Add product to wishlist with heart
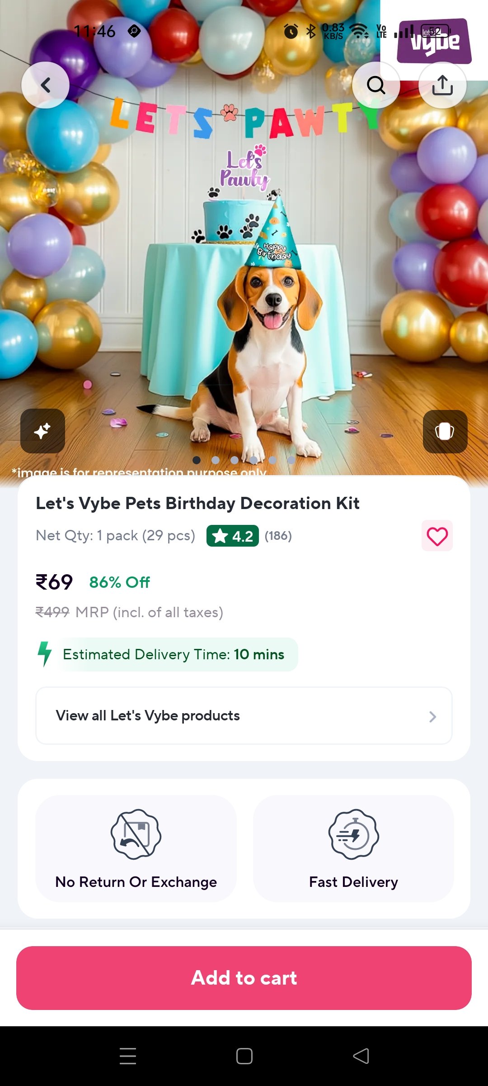The image size is (488, 1086). [437, 536]
